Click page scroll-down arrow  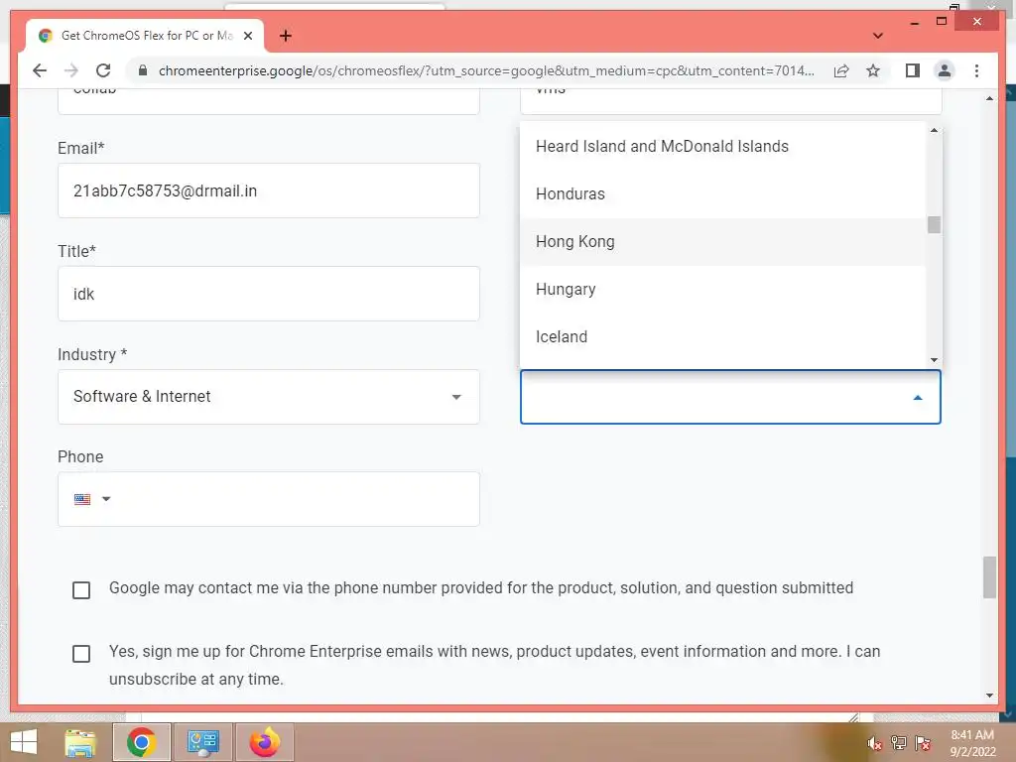tap(989, 696)
